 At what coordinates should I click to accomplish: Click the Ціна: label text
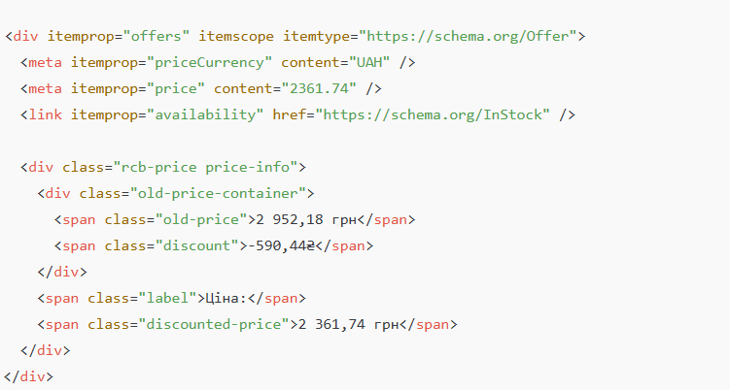click(x=226, y=298)
